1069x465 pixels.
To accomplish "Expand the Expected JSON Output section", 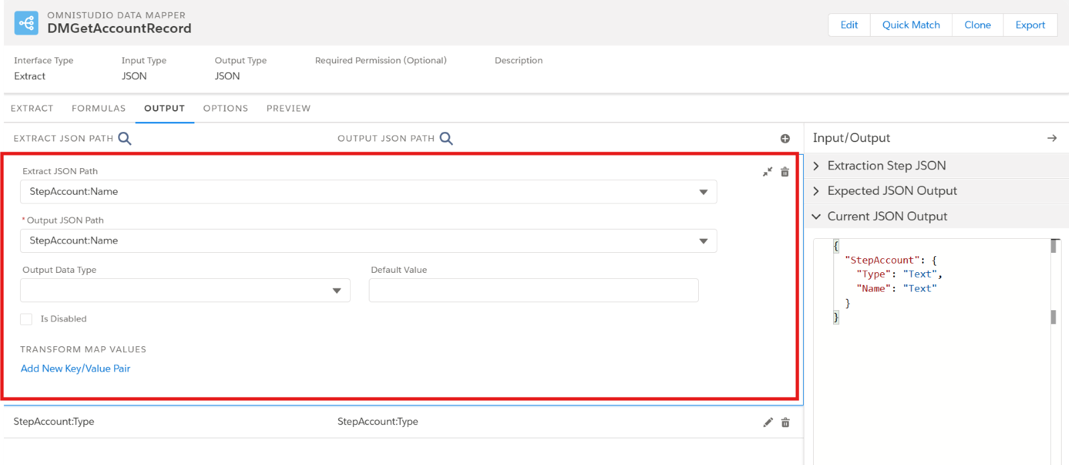I will point(891,191).
